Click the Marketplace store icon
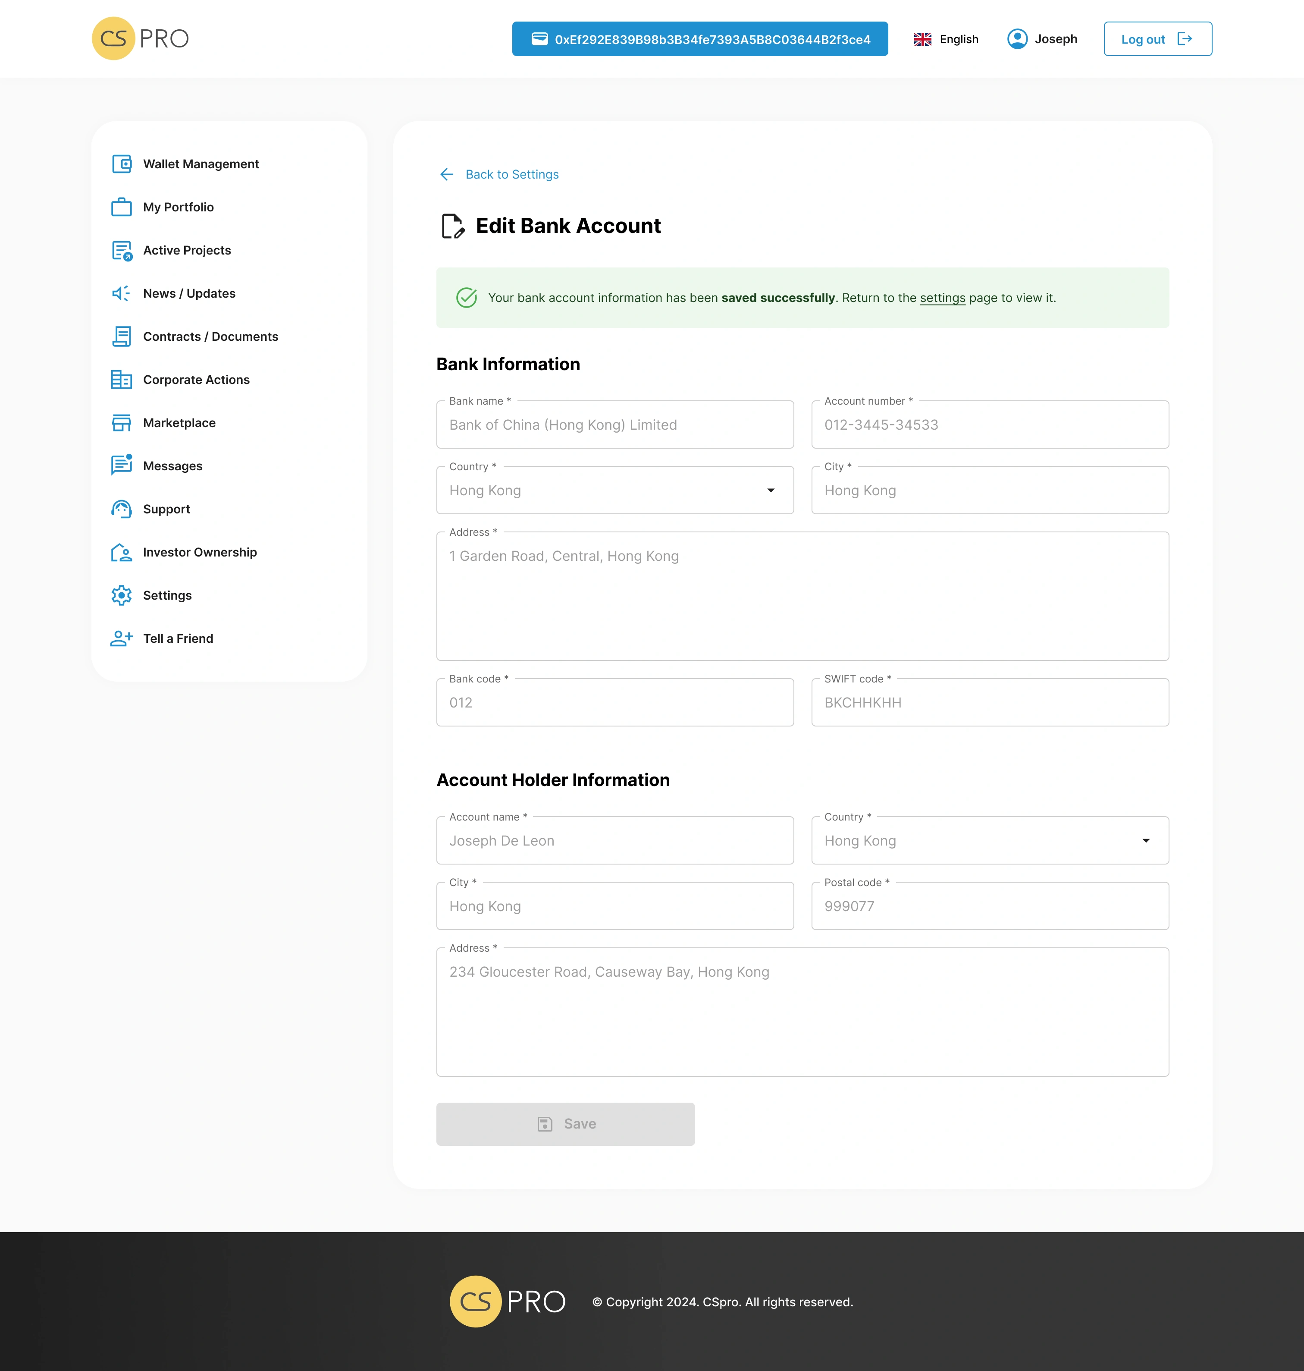Image resolution: width=1304 pixels, height=1371 pixels. [122, 423]
